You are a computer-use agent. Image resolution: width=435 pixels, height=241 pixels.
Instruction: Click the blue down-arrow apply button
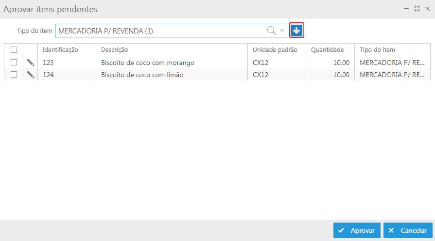coord(296,31)
